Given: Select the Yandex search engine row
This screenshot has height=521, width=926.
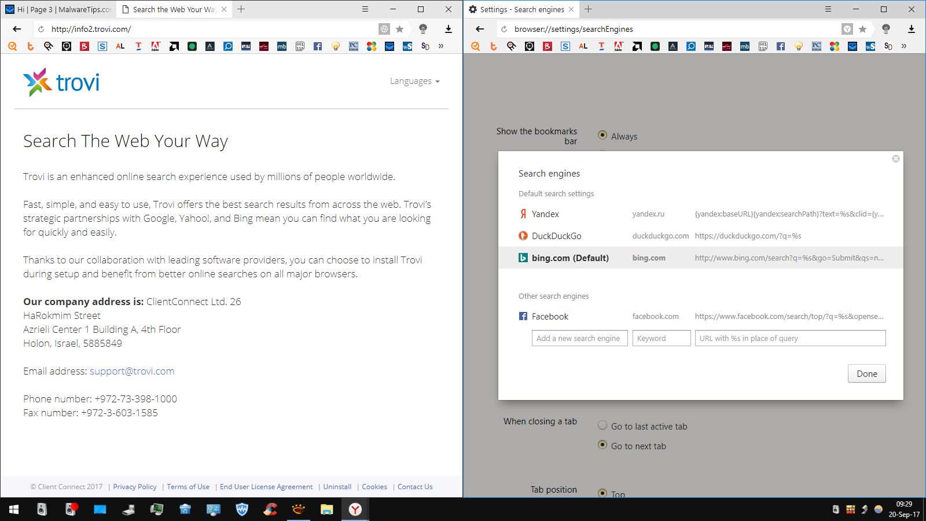Looking at the screenshot, I should 701,214.
